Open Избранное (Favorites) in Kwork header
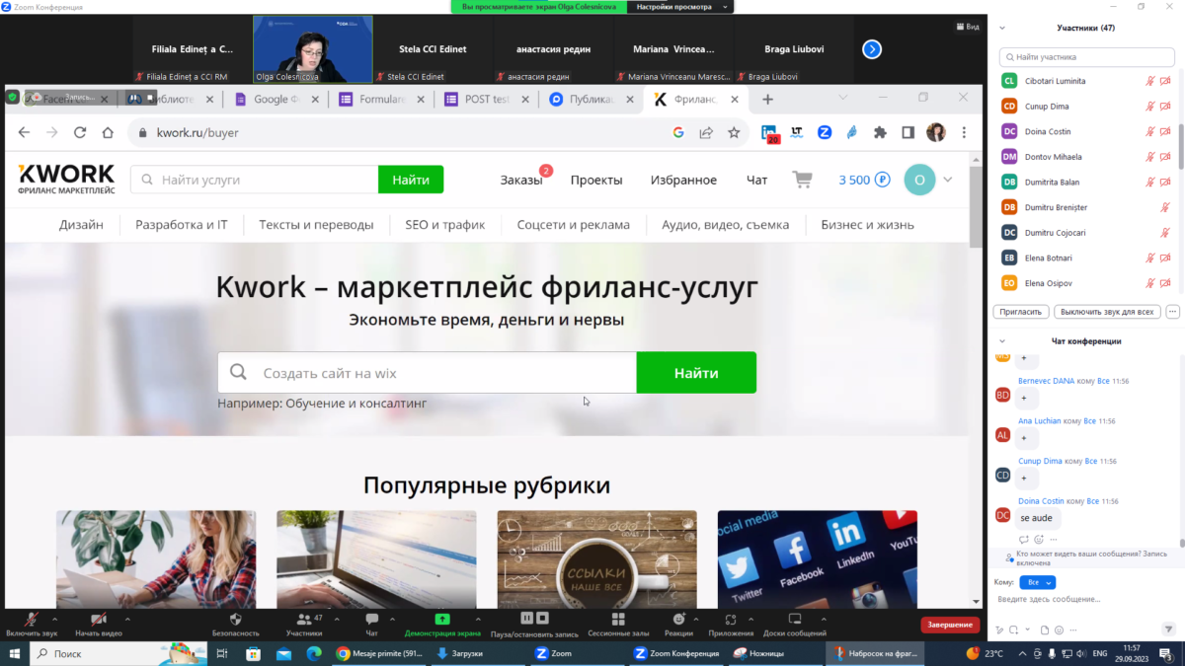Image resolution: width=1185 pixels, height=666 pixels. tap(683, 180)
